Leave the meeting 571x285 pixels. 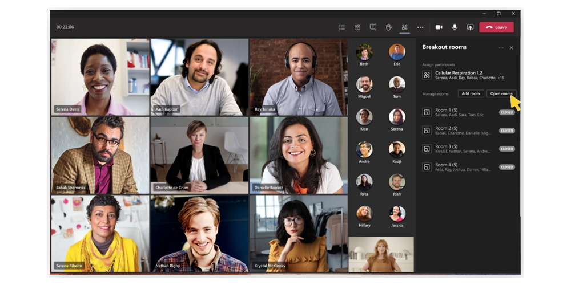click(496, 27)
